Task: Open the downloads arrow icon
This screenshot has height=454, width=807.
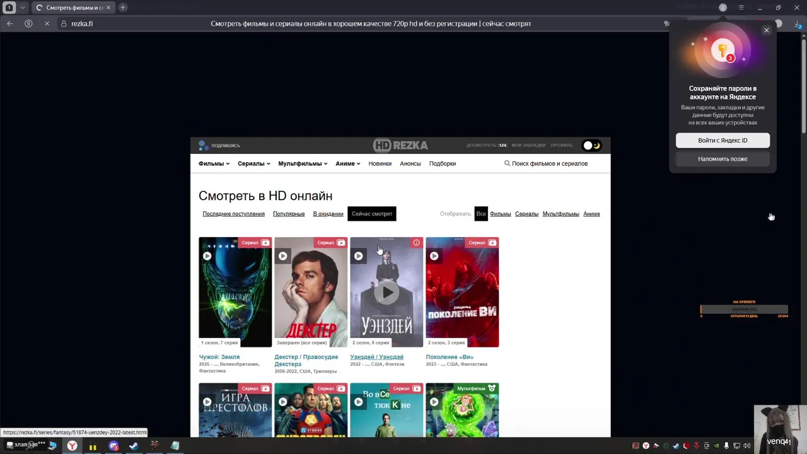Action: pyautogui.click(x=799, y=23)
